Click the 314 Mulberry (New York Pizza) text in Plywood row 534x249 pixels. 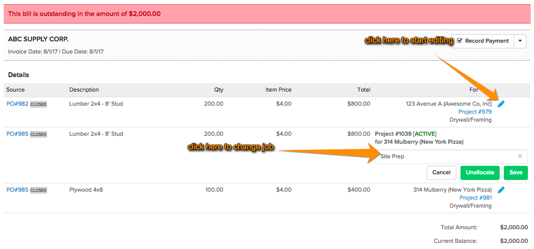point(453,190)
